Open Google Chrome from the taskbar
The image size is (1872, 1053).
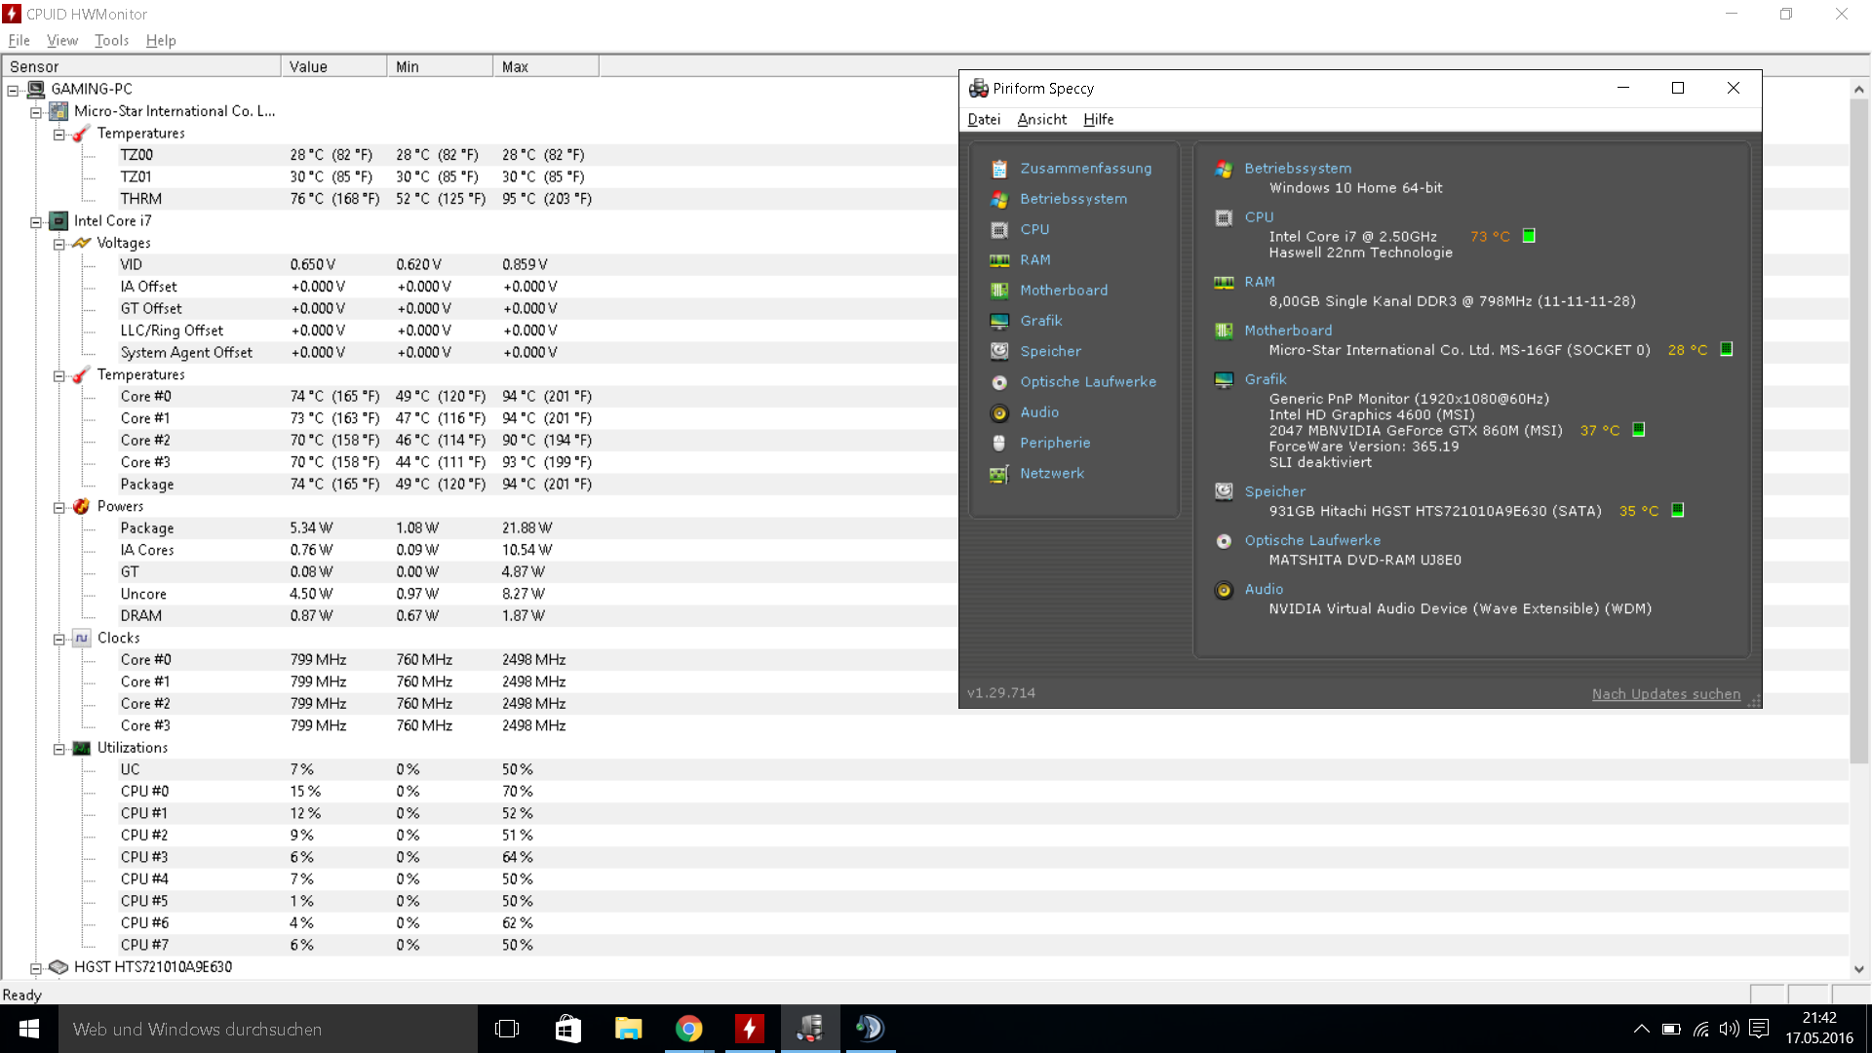coord(688,1029)
